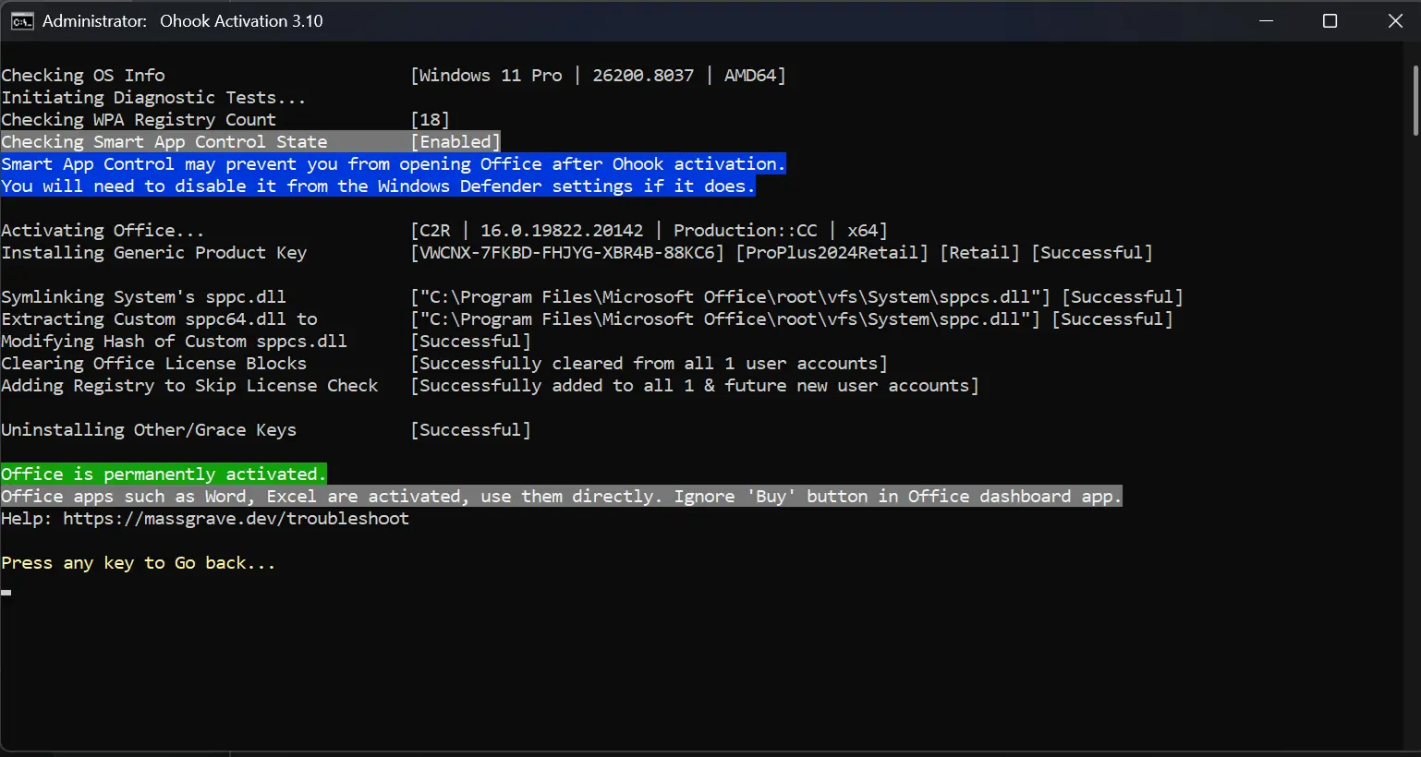This screenshot has height=757, width=1421.
Task: Click the '[Windows 11 Pro | 26200.8037 | AMD64]' OS info
Action: (x=599, y=76)
